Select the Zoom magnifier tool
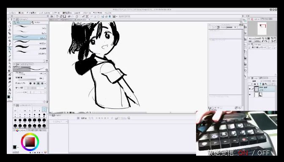 (10, 23)
